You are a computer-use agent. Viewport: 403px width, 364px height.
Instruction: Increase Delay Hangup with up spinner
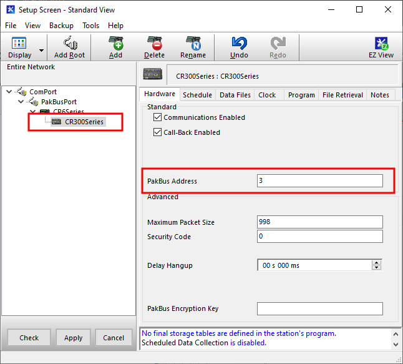376,262
